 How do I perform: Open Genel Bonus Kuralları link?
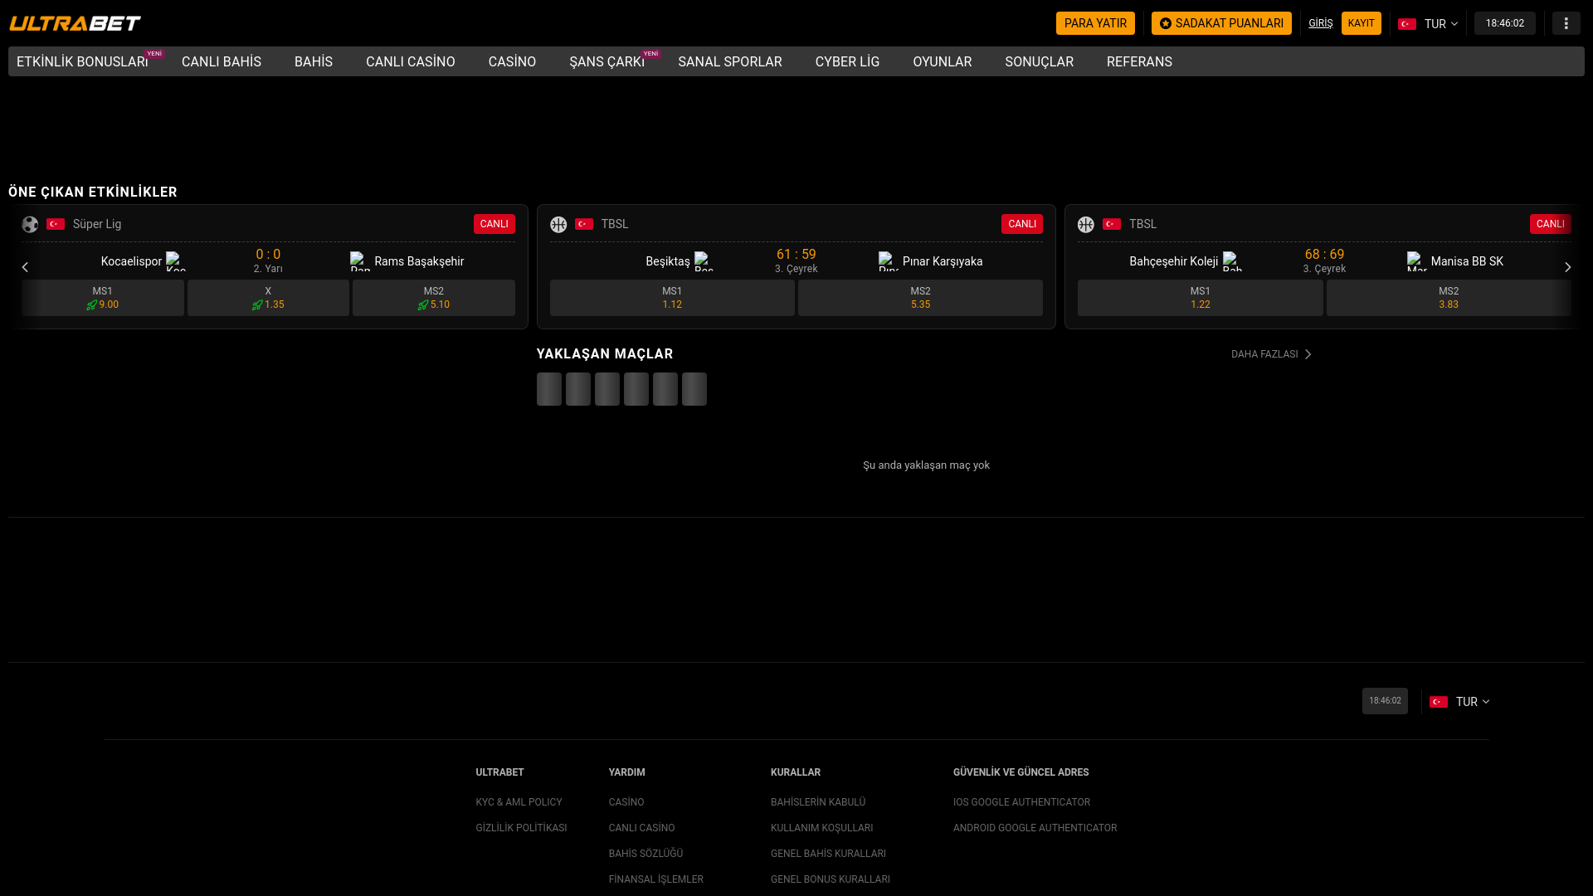click(x=830, y=879)
